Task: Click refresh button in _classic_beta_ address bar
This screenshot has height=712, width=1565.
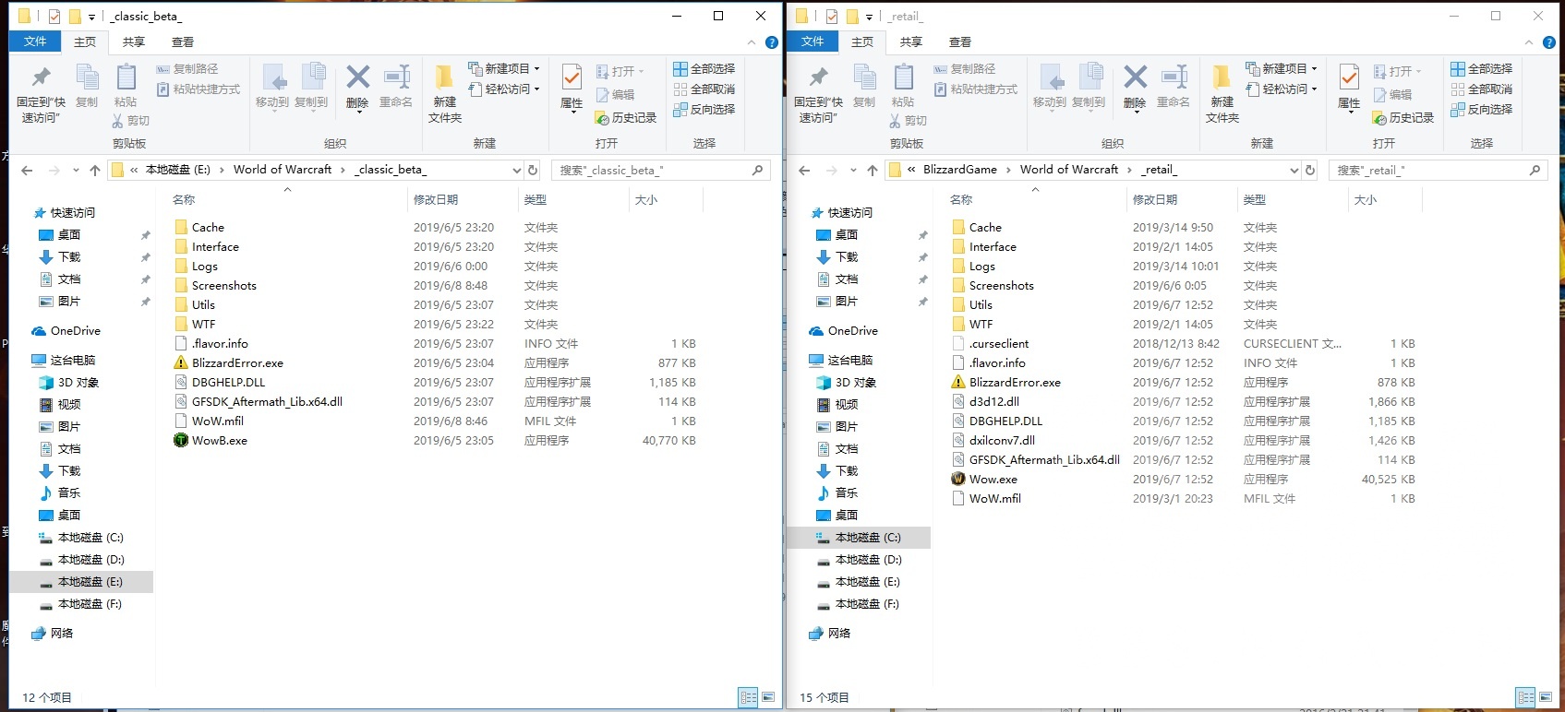Action: pos(533,170)
